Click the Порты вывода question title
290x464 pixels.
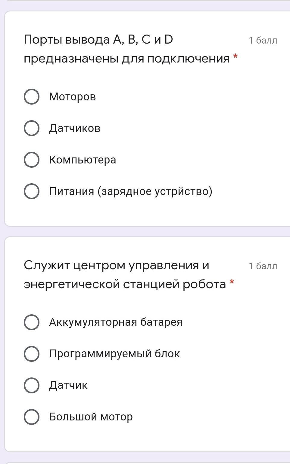point(126,49)
